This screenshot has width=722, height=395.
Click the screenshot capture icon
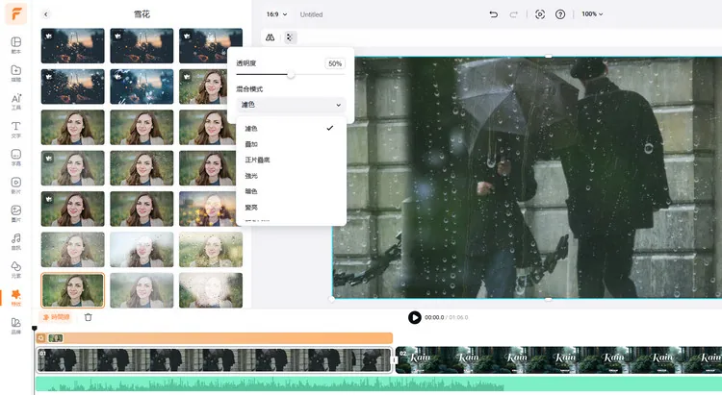pos(540,14)
